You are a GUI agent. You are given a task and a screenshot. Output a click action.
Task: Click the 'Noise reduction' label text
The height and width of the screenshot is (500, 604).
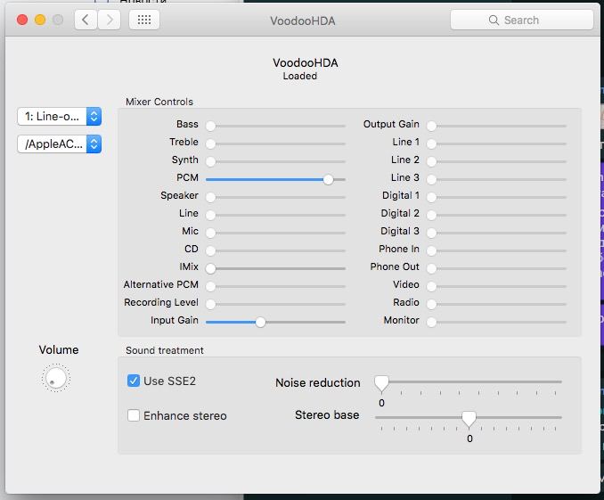coord(318,383)
